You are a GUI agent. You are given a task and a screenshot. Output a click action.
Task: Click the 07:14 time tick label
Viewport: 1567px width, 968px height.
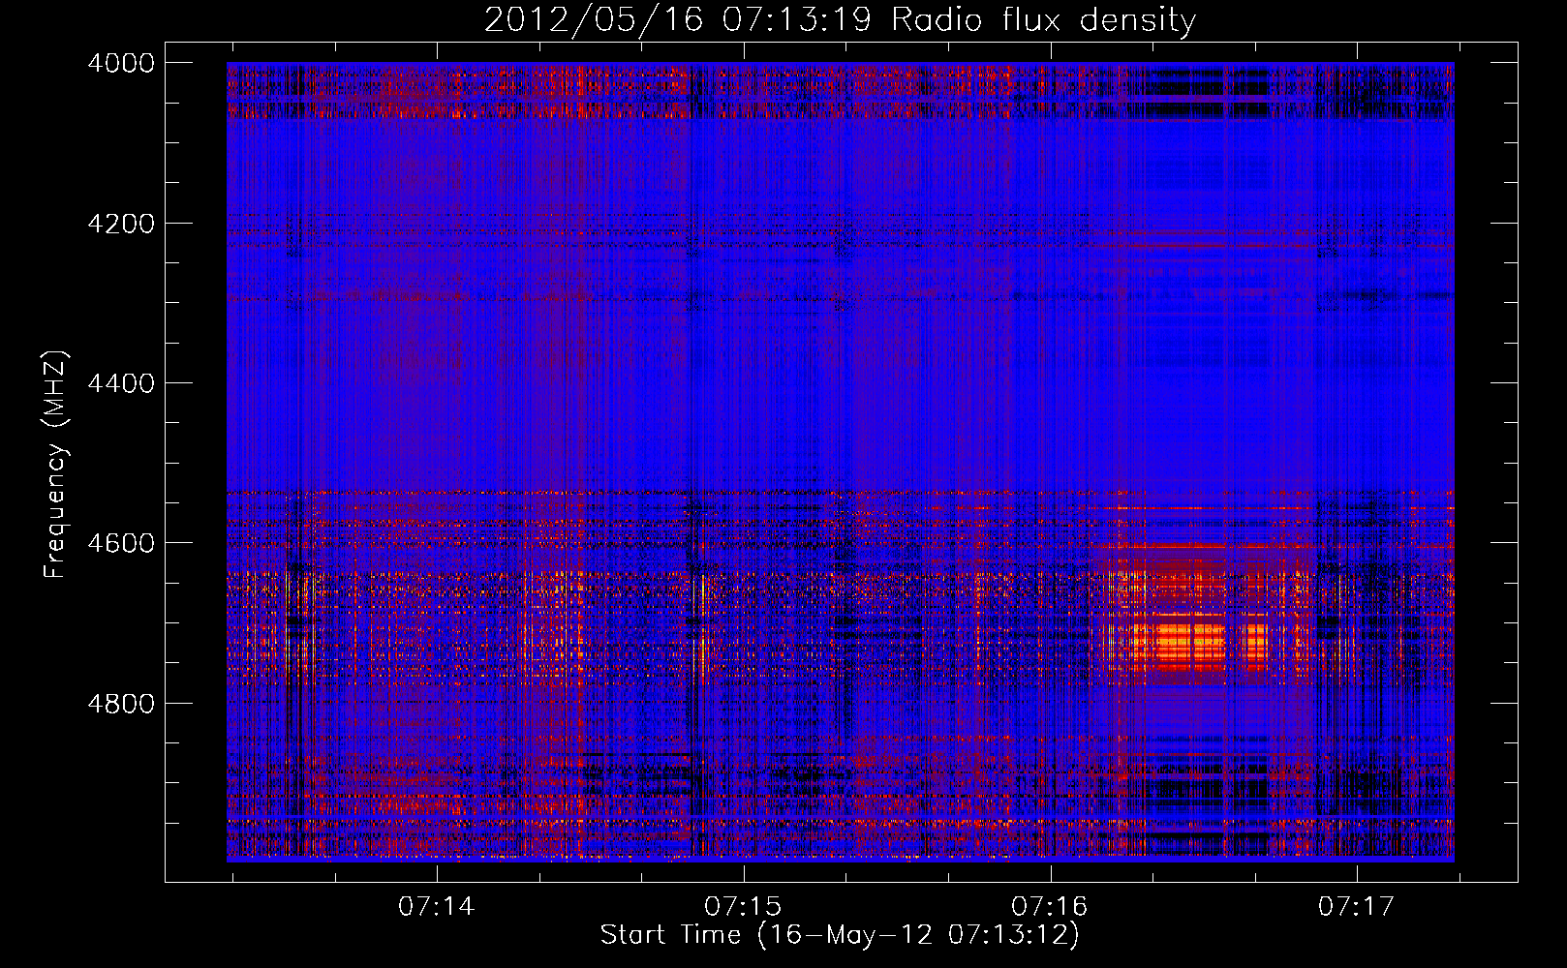tap(437, 906)
